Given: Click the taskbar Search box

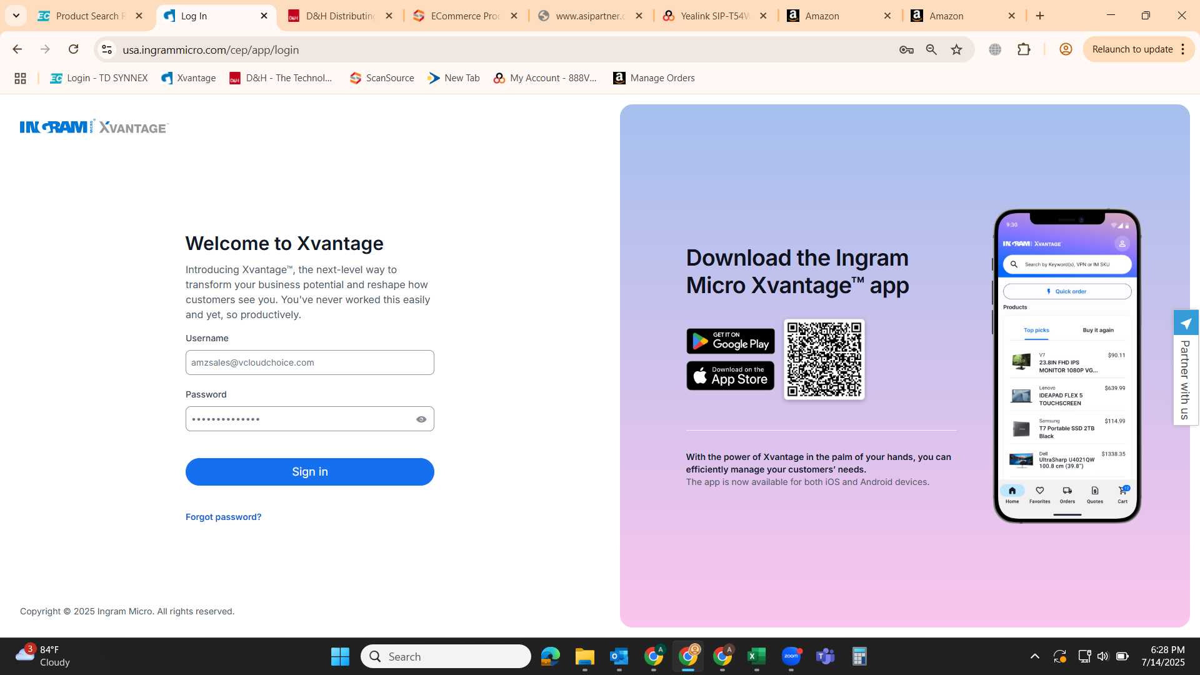Looking at the screenshot, I should [x=446, y=656].
